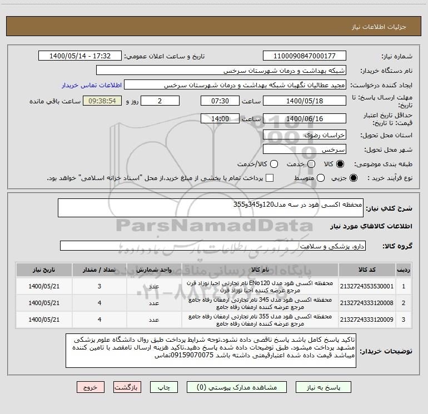Click the price validity date 1400/06/16
The width and height of the screenshot is (428, 414).
tap(305, 118)
